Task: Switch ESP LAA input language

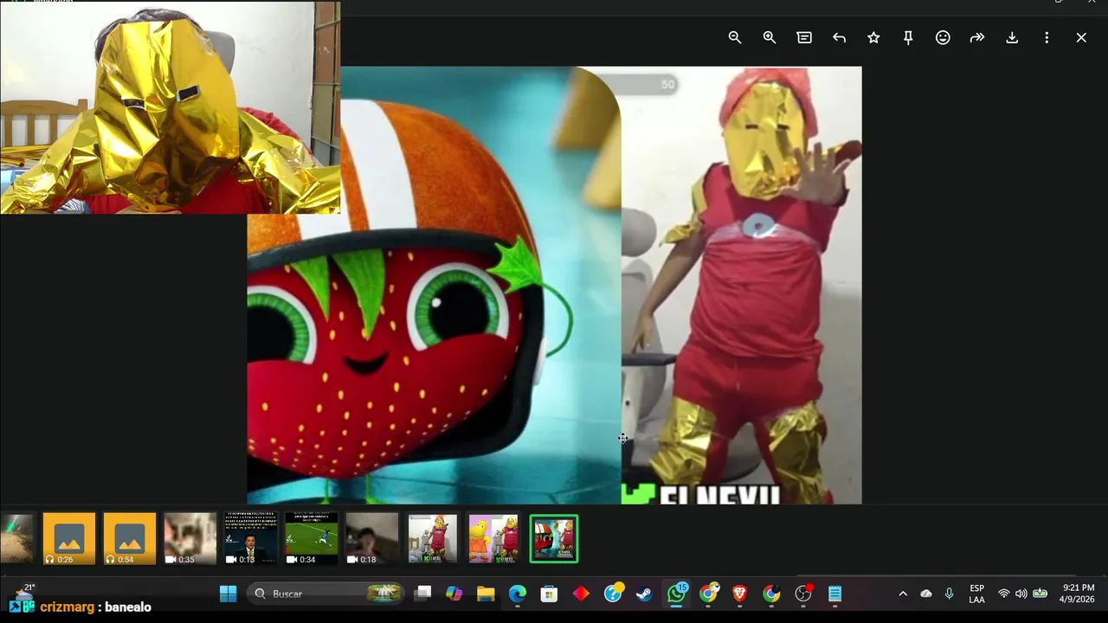Action: coord(976,594)
